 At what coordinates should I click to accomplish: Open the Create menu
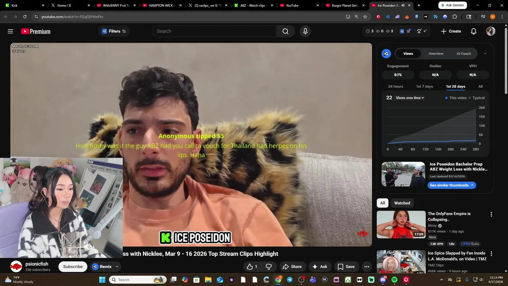451,31
